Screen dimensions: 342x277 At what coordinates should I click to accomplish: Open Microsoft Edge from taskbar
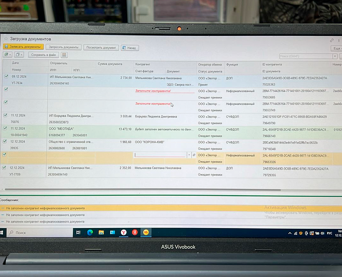90,233
